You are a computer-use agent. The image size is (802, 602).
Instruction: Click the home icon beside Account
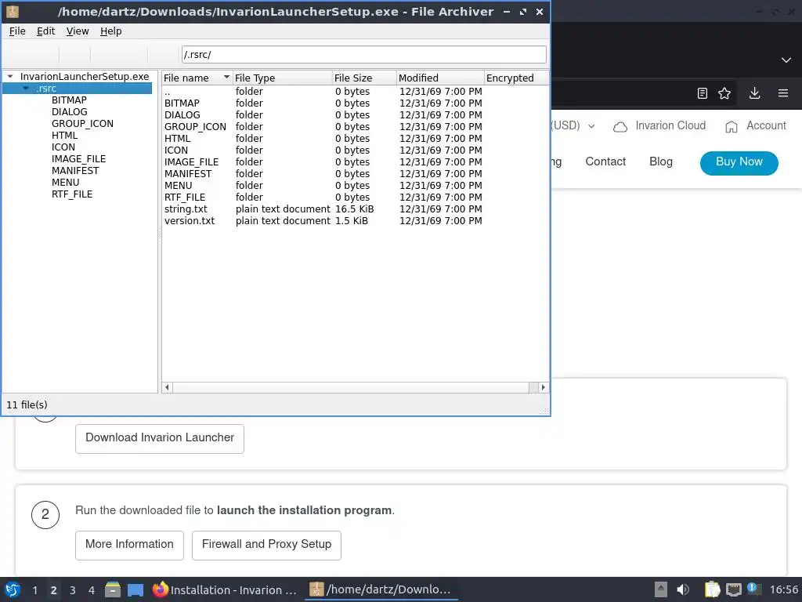tap(732, 126)
